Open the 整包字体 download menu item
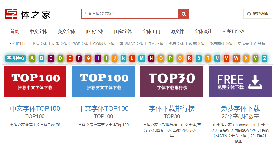The image size is (280, 149). 233,31
